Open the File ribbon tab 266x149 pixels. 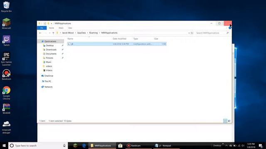click(x=42, y=28)
